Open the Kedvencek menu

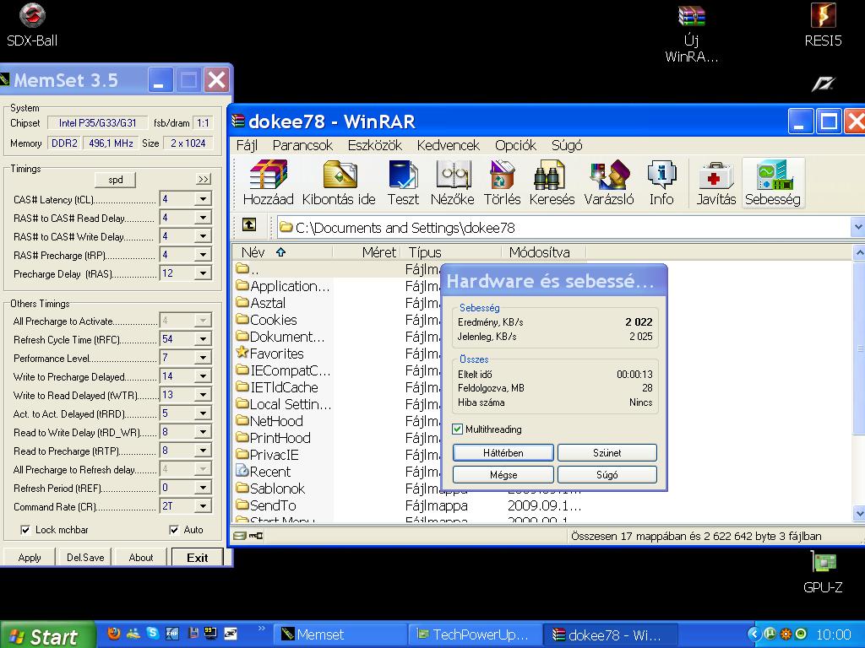point(448,145)
